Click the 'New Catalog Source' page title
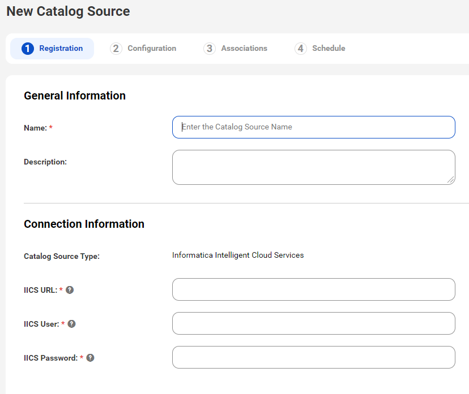Screen dimensions: 469x394 tap(68, 11)
